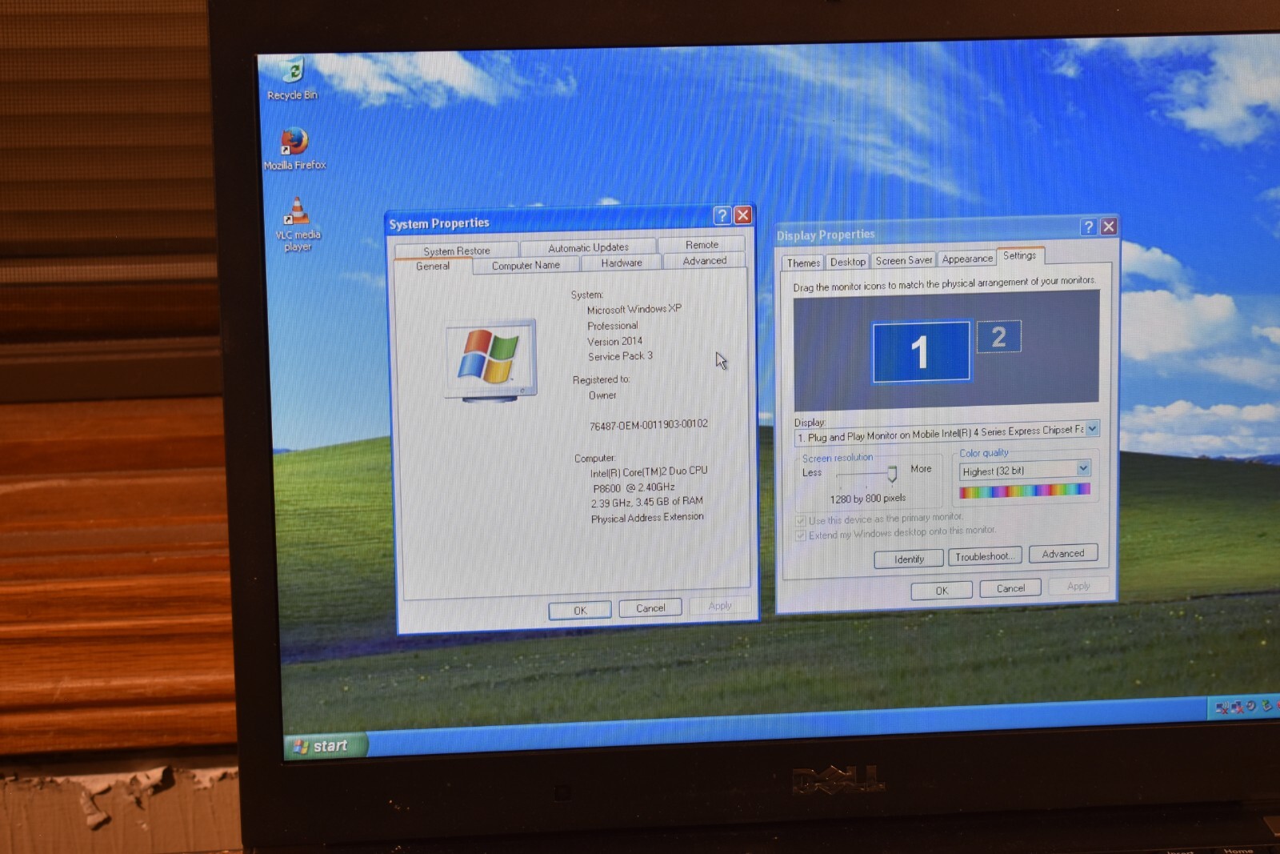Open the Start menu
This screenshot has height=854, width=1280.
[326, 746]
